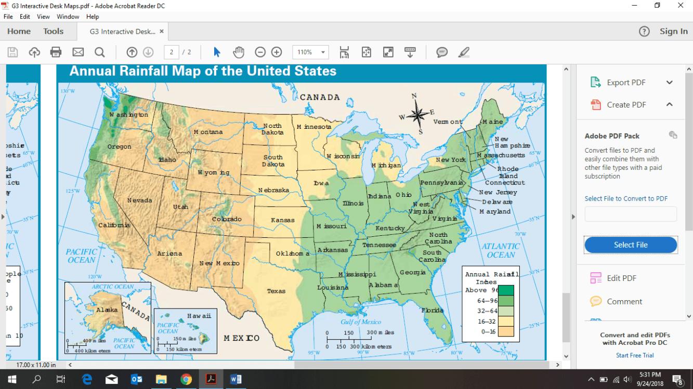Switch to the Tools tab
The height and width of the screenshot is (389, 693).
54,31
